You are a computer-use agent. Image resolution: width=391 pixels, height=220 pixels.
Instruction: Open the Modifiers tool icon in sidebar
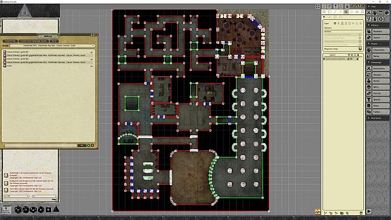(x=369, y=19)
